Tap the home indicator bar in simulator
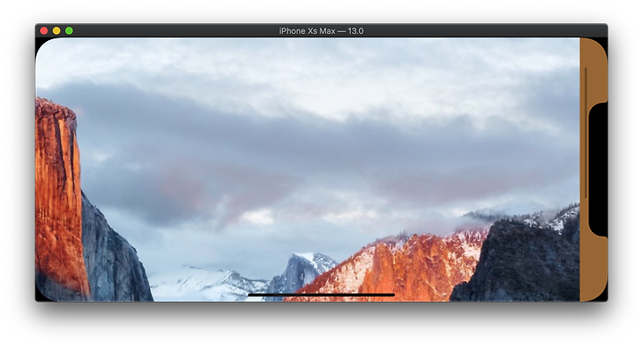The image size is (643, 348). (321, 294)
